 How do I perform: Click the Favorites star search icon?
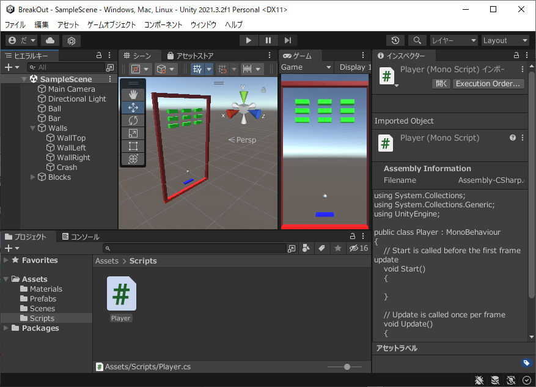point(338,248)
